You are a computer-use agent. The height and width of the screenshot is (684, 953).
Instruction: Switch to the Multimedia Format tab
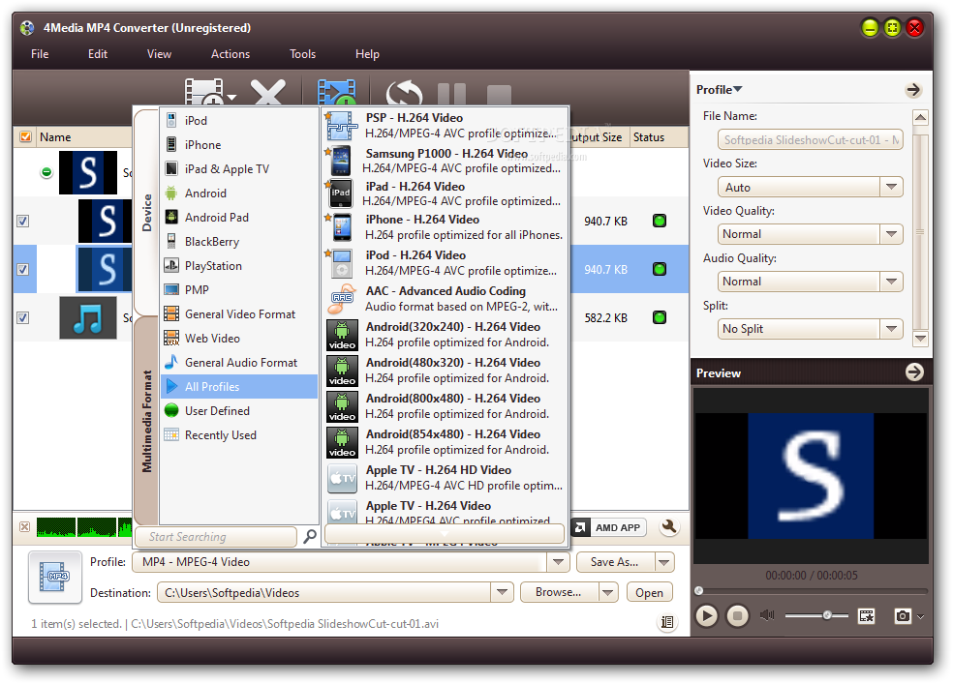pos(146,421)
